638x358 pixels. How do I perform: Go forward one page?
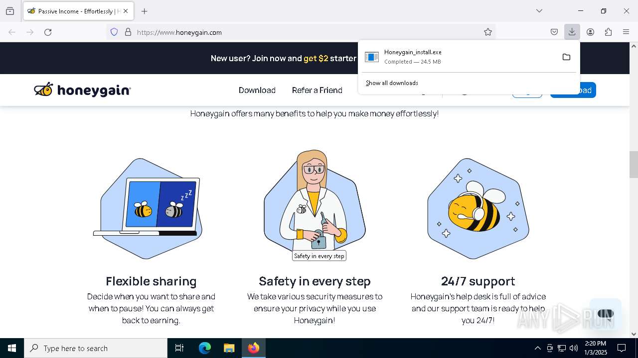coord(30,32)
